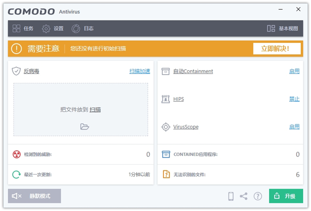Minimize the COMODO Antivirus window
The height and width of the screenshot is (211, 311).
[x=280, y=9]
